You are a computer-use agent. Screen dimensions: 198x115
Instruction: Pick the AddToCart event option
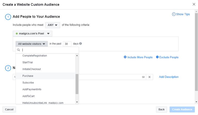pyautogui.click(x=29, y=96)
